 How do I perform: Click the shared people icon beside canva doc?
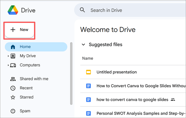[173, 100]
